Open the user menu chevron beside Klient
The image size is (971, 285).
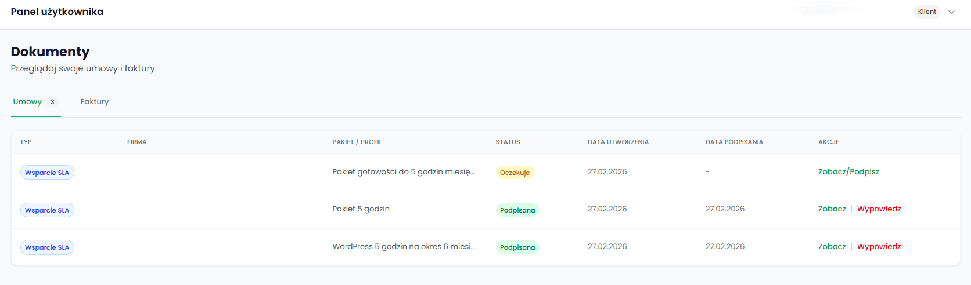pyautogui.click(x=951, y=12)
